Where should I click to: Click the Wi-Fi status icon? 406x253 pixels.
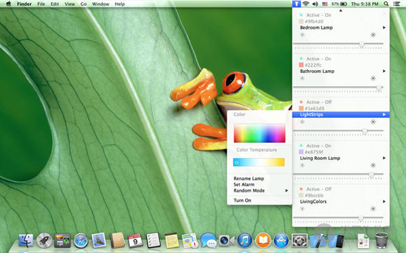pos(306,4)
